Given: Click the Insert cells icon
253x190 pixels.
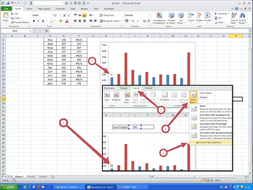Looking at the screenshot, I should tap(191, 16).
